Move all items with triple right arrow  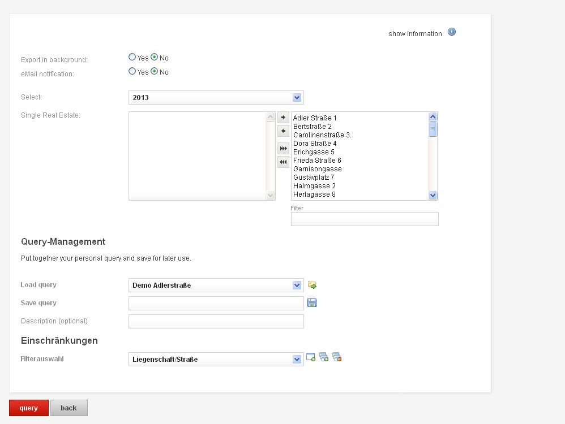283,148
